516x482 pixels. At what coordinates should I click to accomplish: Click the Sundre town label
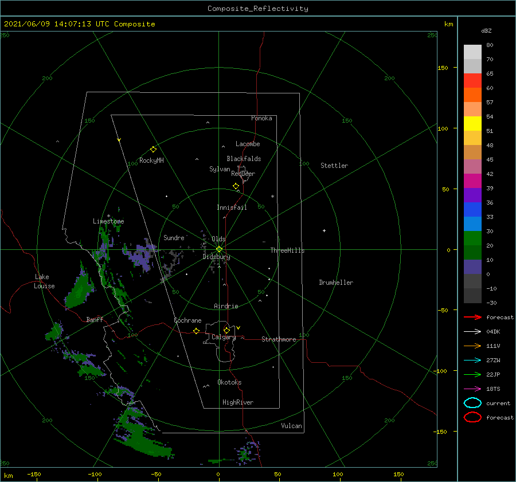coord(174,237)
